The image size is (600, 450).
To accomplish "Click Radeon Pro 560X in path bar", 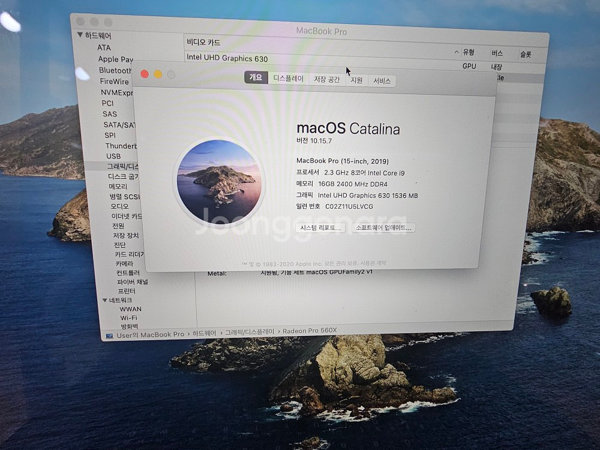I will pos(310,331).
